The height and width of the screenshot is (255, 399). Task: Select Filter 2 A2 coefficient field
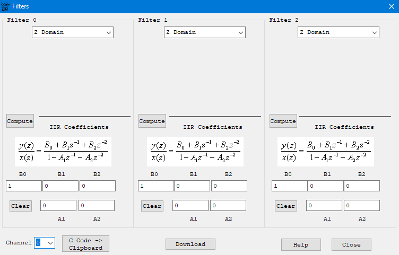(362, 205)
